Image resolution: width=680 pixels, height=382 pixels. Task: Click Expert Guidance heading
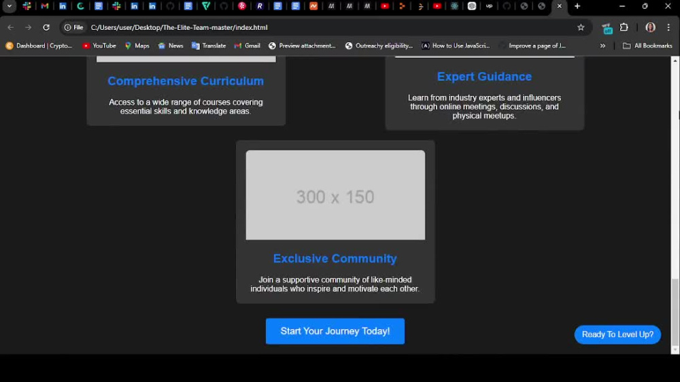click(484, 76)
